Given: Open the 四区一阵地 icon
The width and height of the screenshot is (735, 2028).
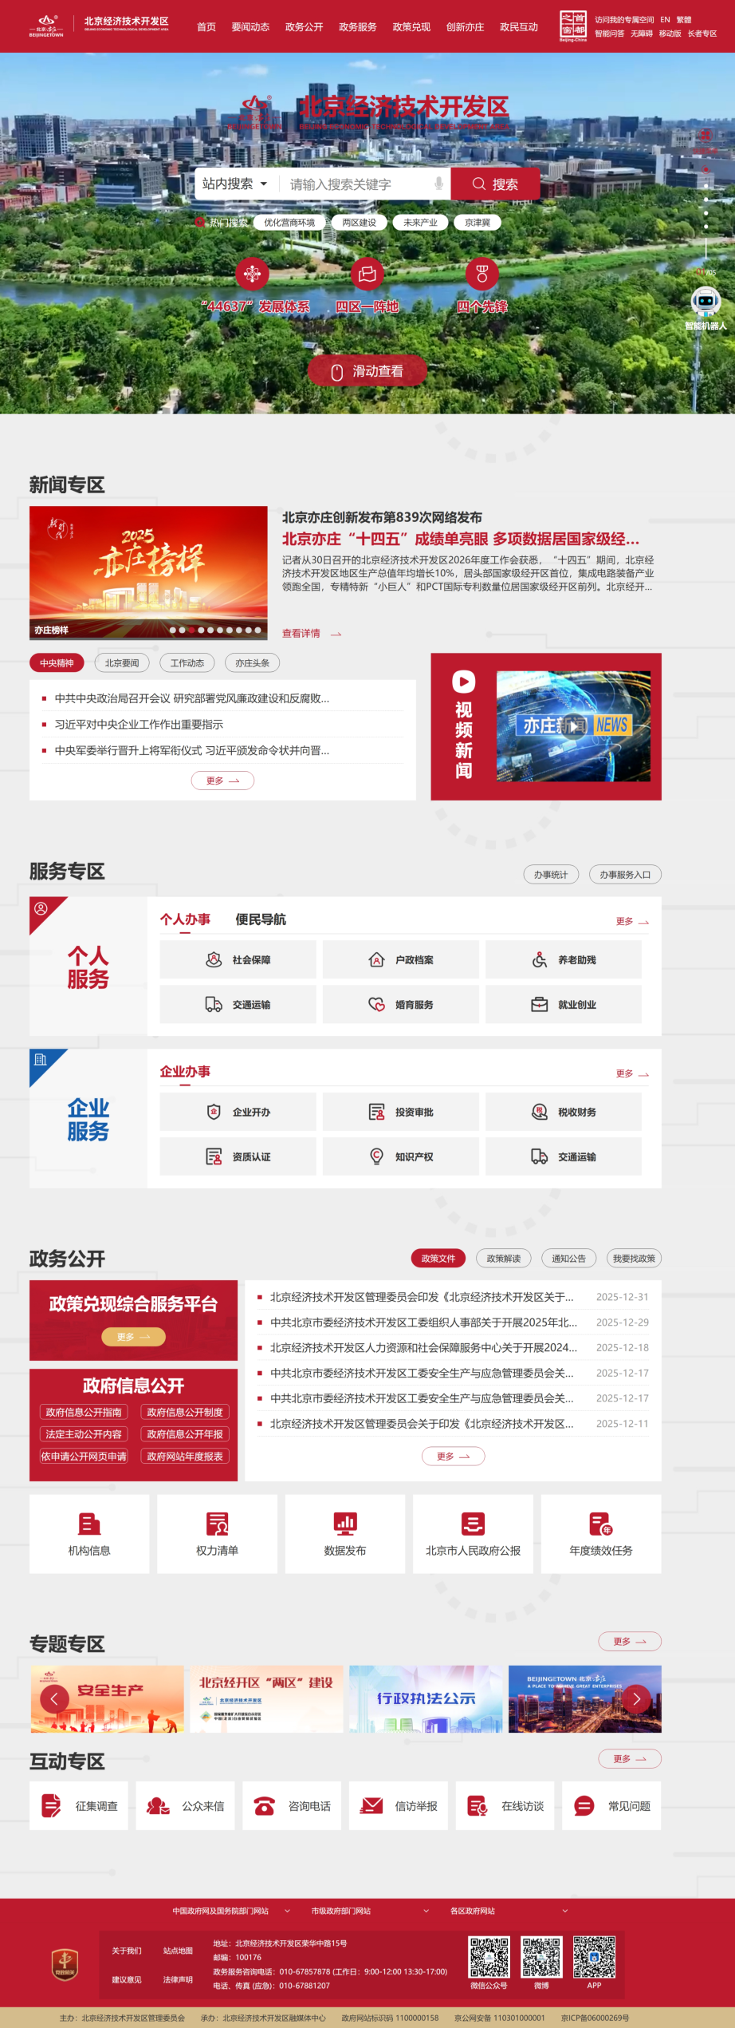Looking at the screenshot, I should point(367,274).
